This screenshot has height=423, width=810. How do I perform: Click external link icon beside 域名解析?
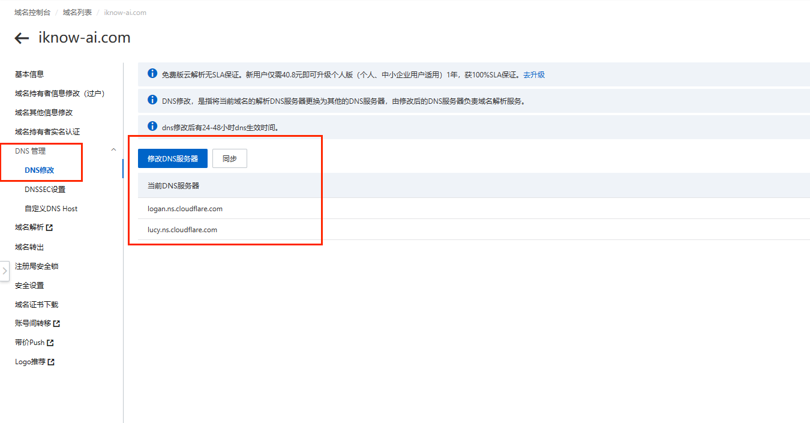click(x=49, y=228)
